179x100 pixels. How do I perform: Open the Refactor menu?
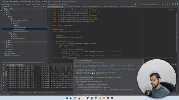pyautogui.click(x=25, y=1)
